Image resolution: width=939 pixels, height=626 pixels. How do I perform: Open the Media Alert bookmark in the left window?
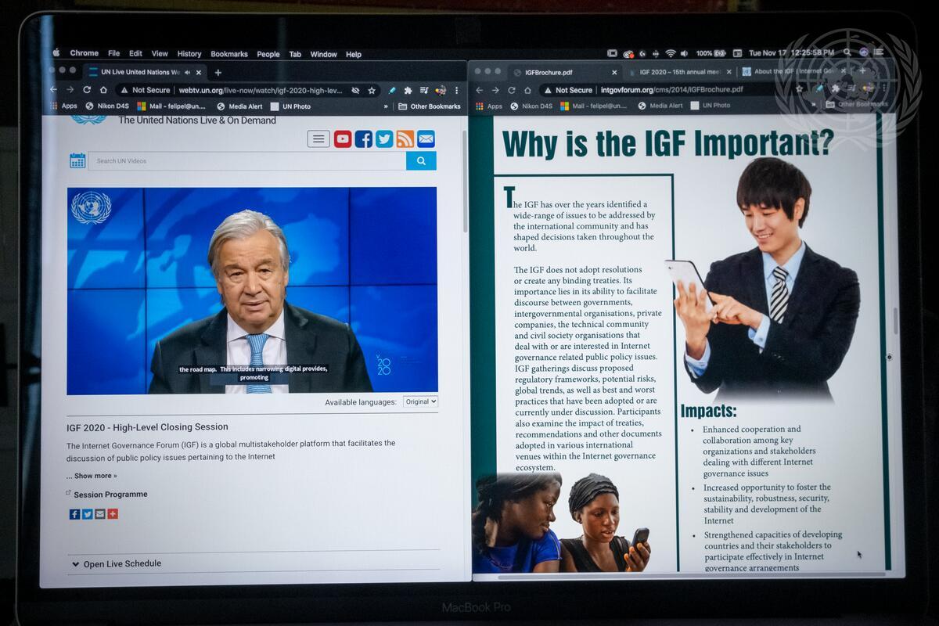243,106
